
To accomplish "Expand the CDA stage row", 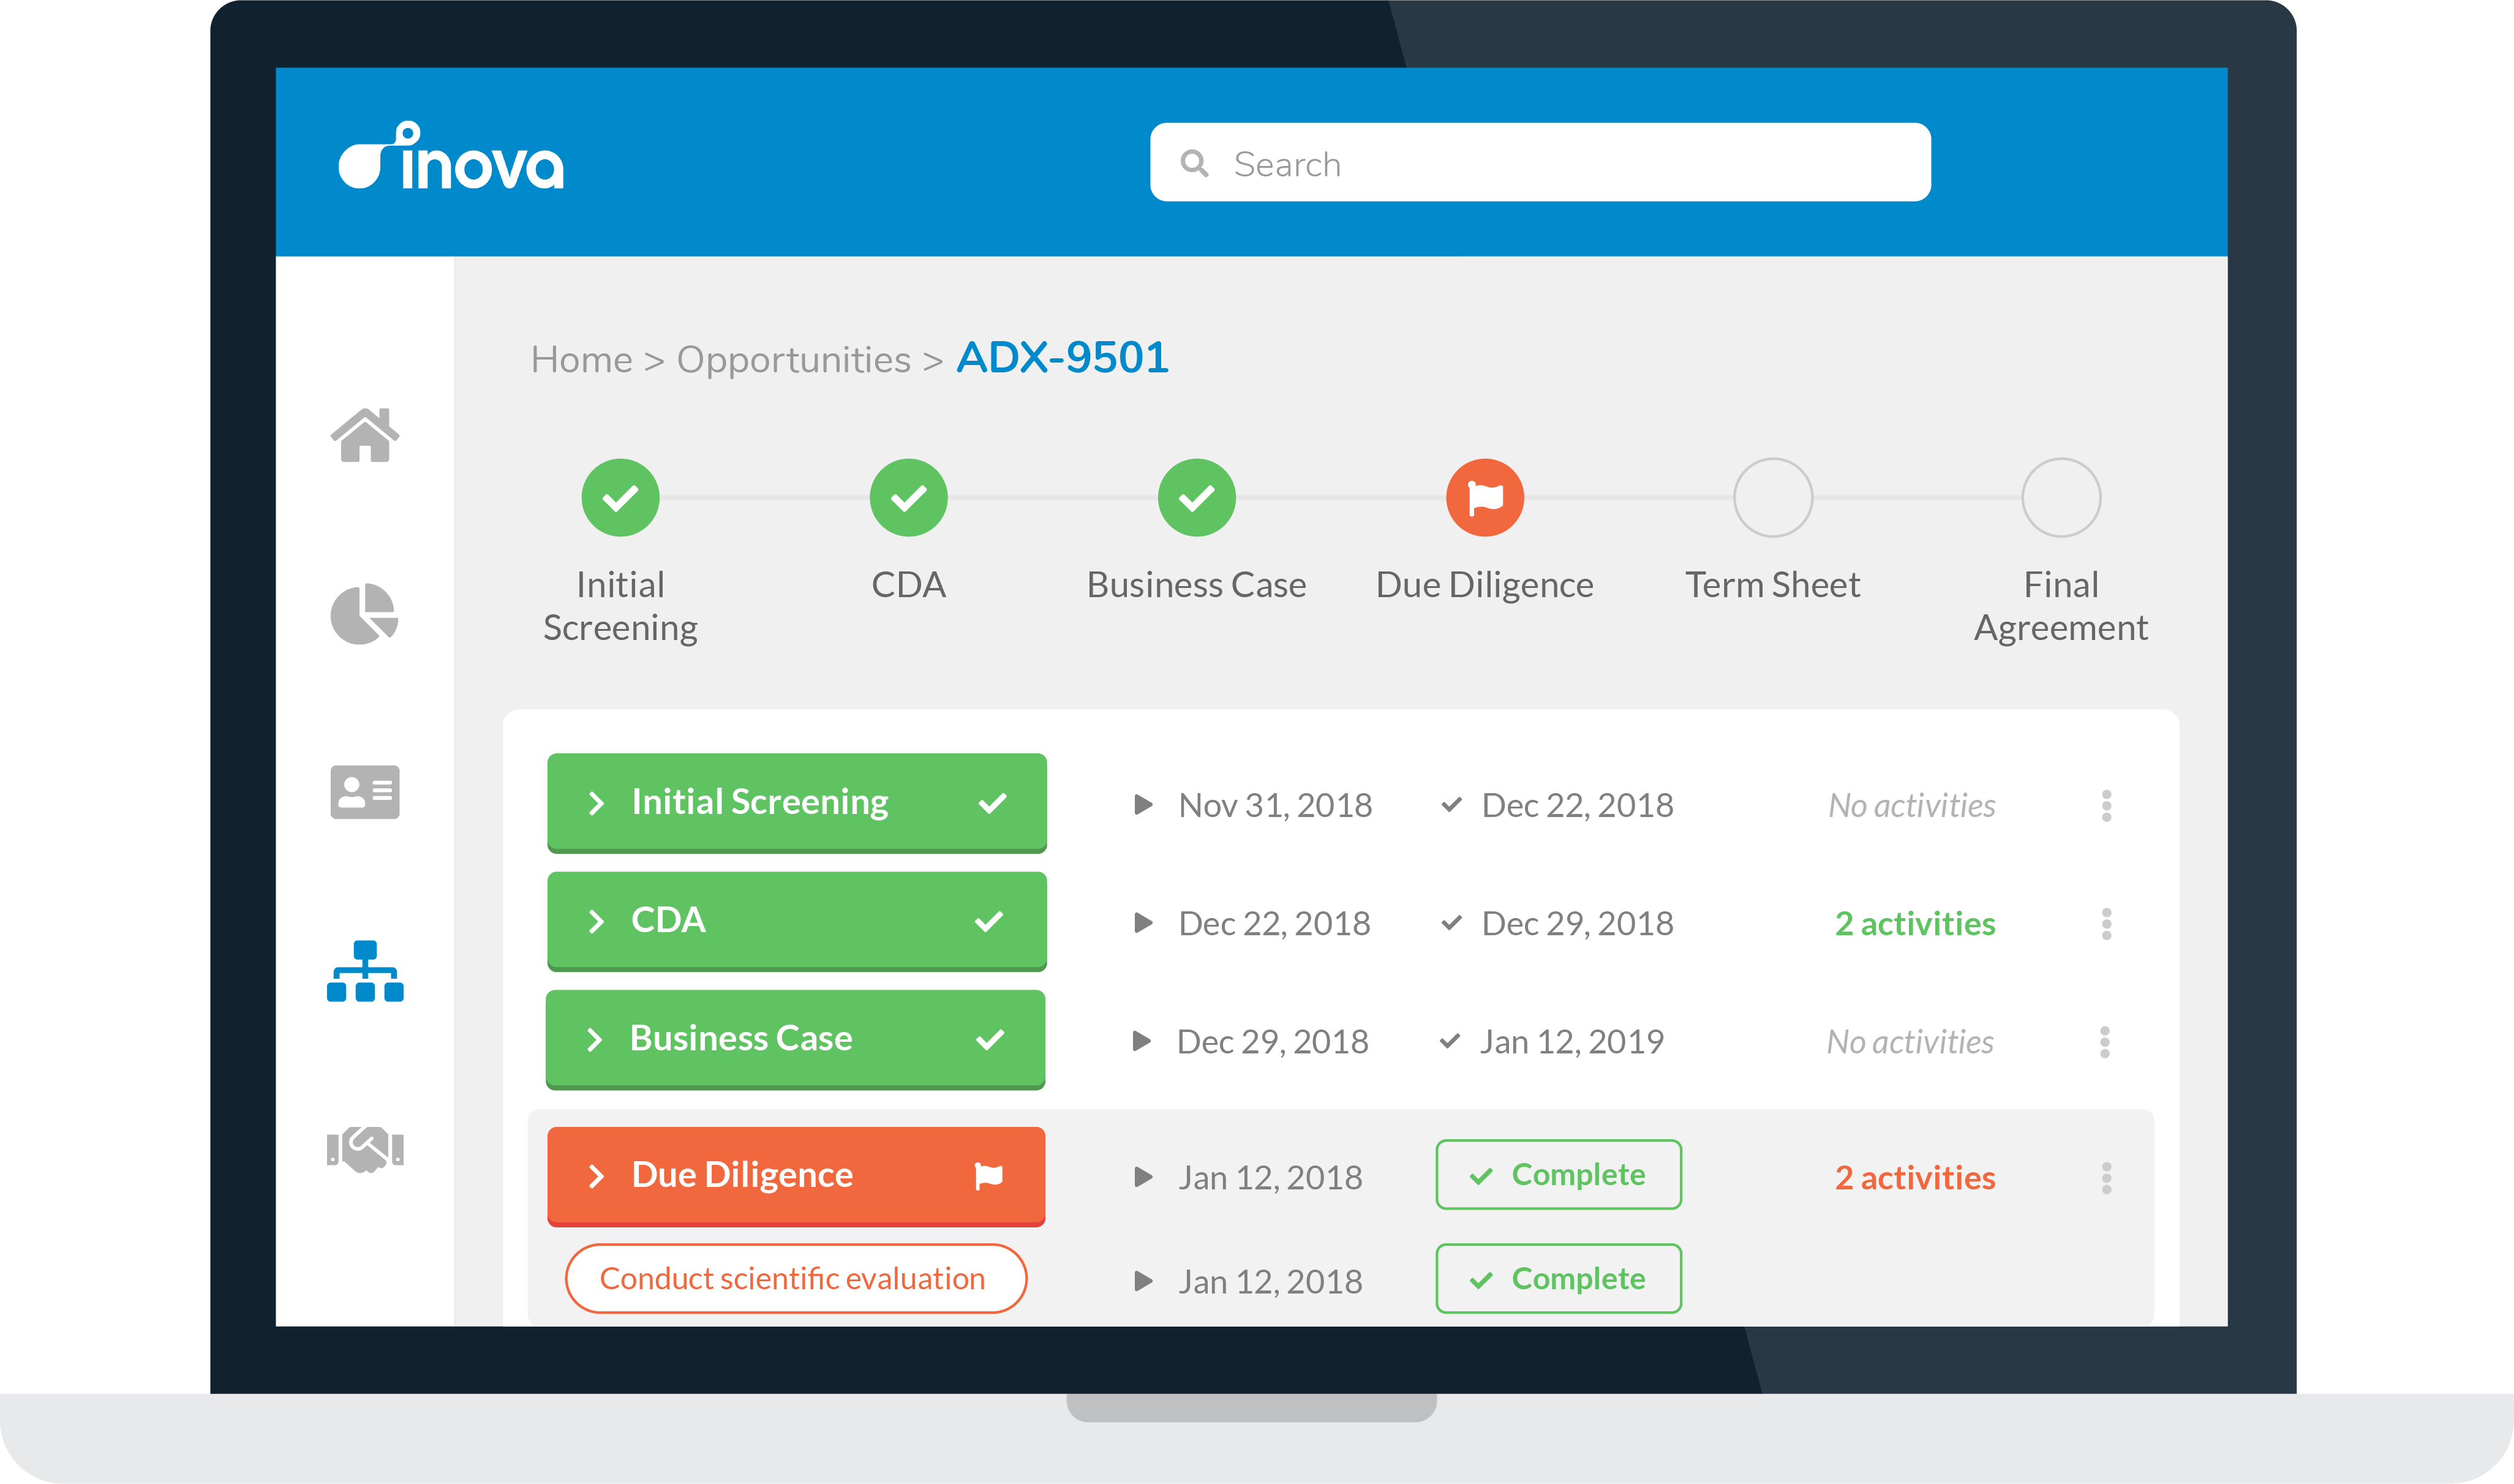I will pos(597,921).
